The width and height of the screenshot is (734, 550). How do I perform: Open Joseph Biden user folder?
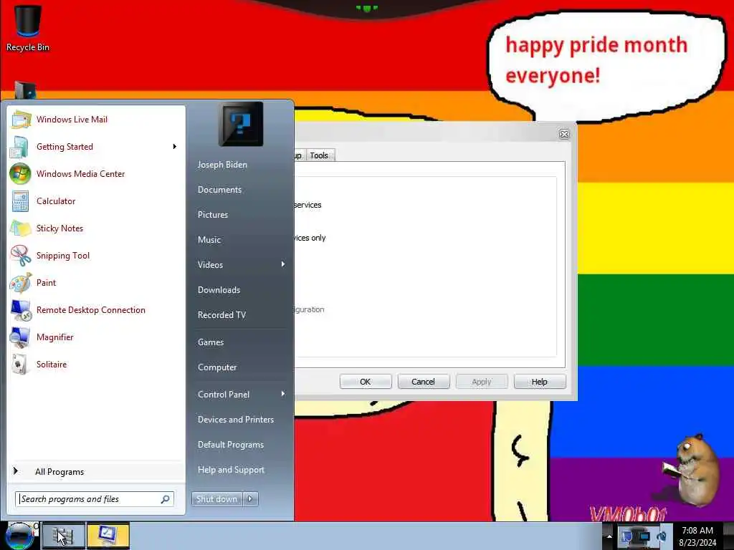point(222,165)
